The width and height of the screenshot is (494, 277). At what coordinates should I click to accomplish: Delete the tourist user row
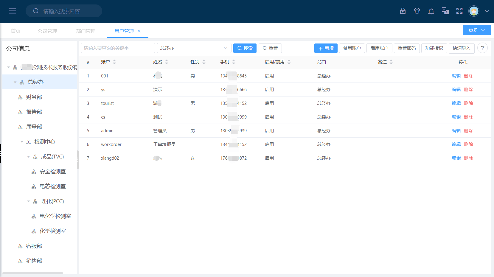click(468, 103)
